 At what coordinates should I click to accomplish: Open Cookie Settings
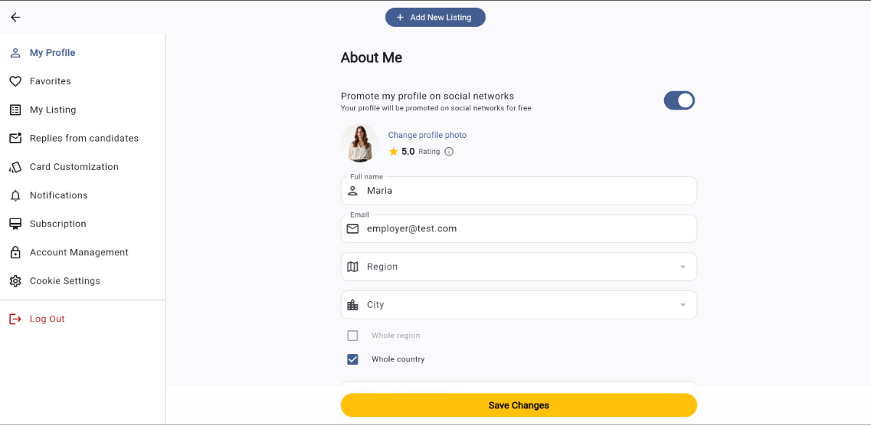pos(83,281)
